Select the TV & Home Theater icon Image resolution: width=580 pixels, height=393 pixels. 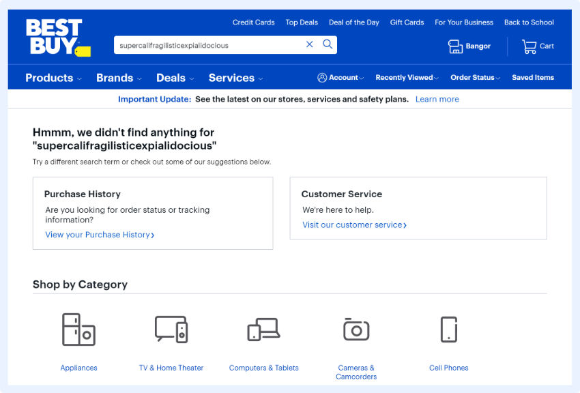click(171, 330)
